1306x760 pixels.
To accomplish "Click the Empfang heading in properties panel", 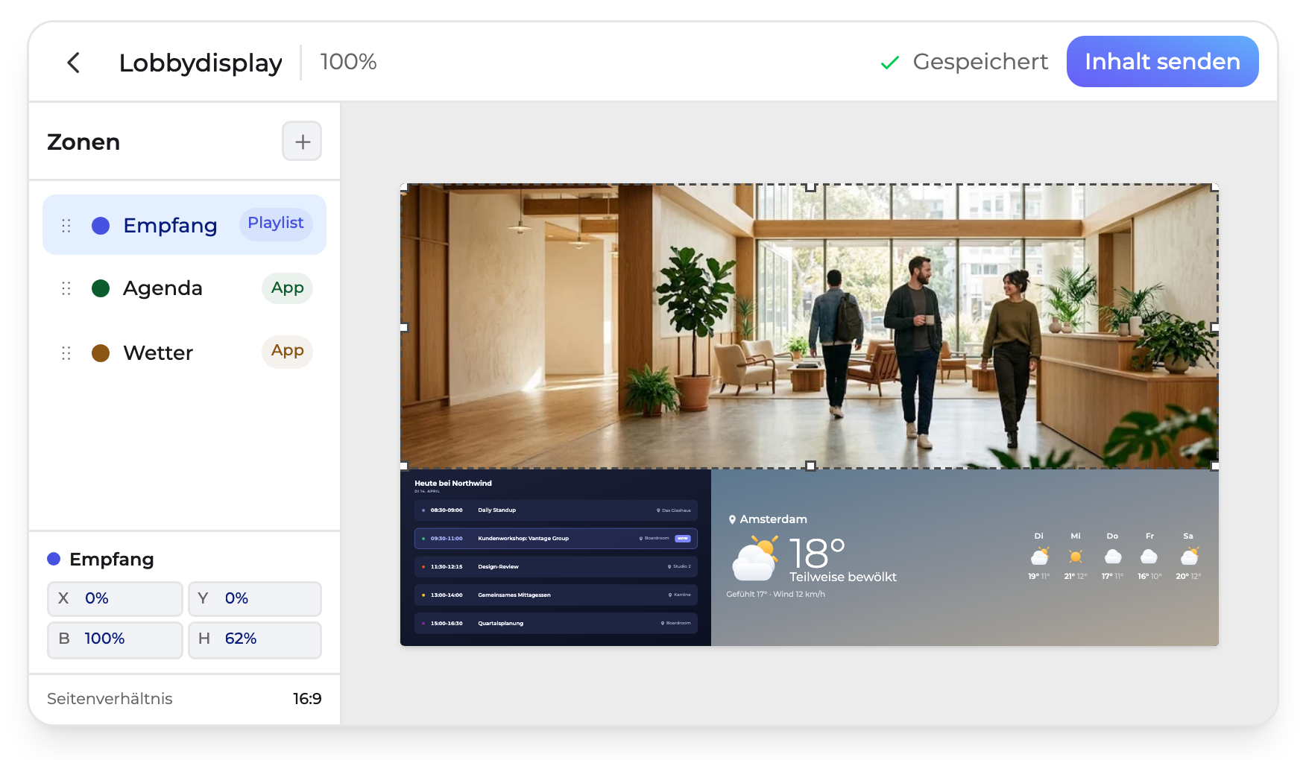I will coord(112,560).
